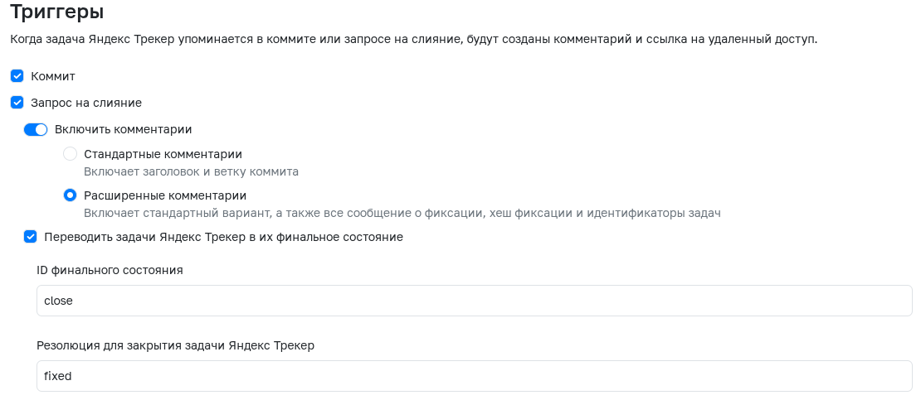Disable the Включить комментарии switch
Viewport: 921px width, 400px height.
click(x=35, y=129)
